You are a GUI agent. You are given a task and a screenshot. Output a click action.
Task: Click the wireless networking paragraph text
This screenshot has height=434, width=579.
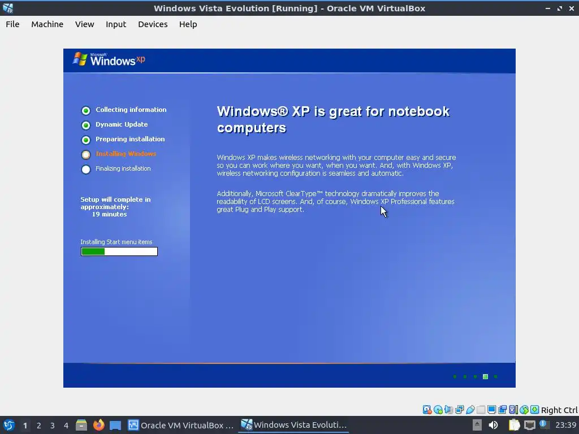coord(336,166)
